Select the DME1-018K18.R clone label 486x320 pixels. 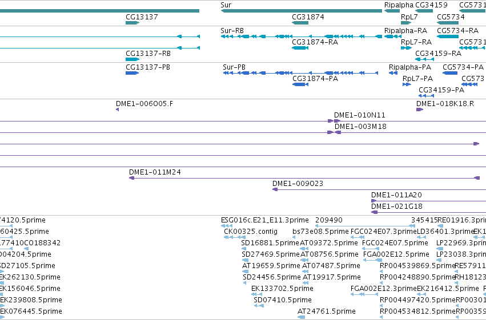point(445,104)
